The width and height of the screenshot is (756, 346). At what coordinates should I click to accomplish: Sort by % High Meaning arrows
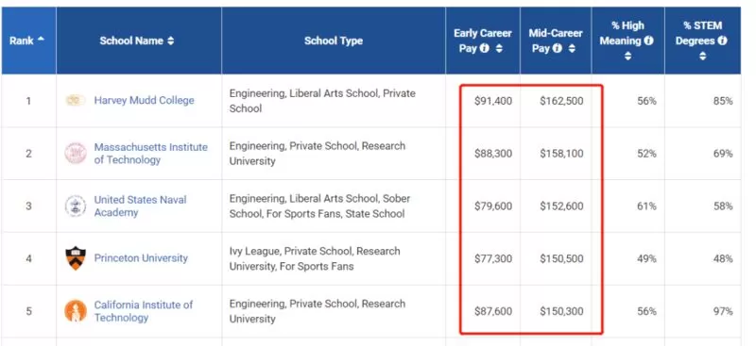pyautogui.click(x=627, y=57)
